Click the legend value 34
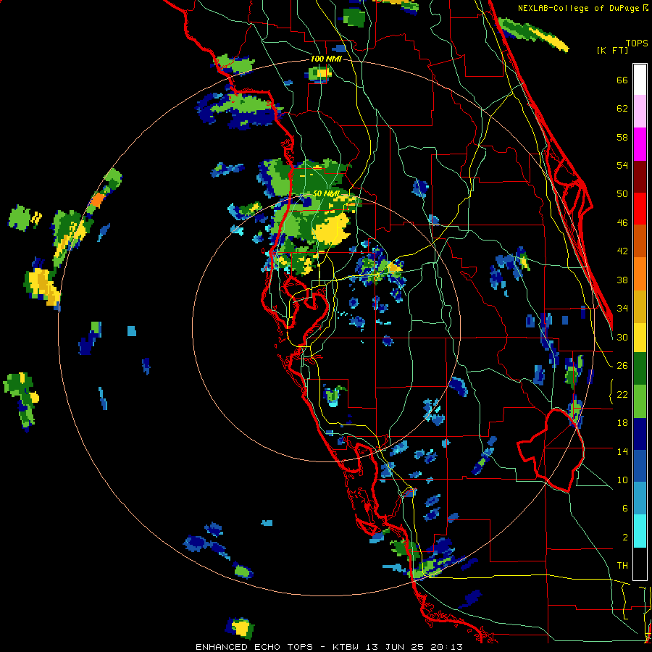The image size is (652, 652). [622, 309]
